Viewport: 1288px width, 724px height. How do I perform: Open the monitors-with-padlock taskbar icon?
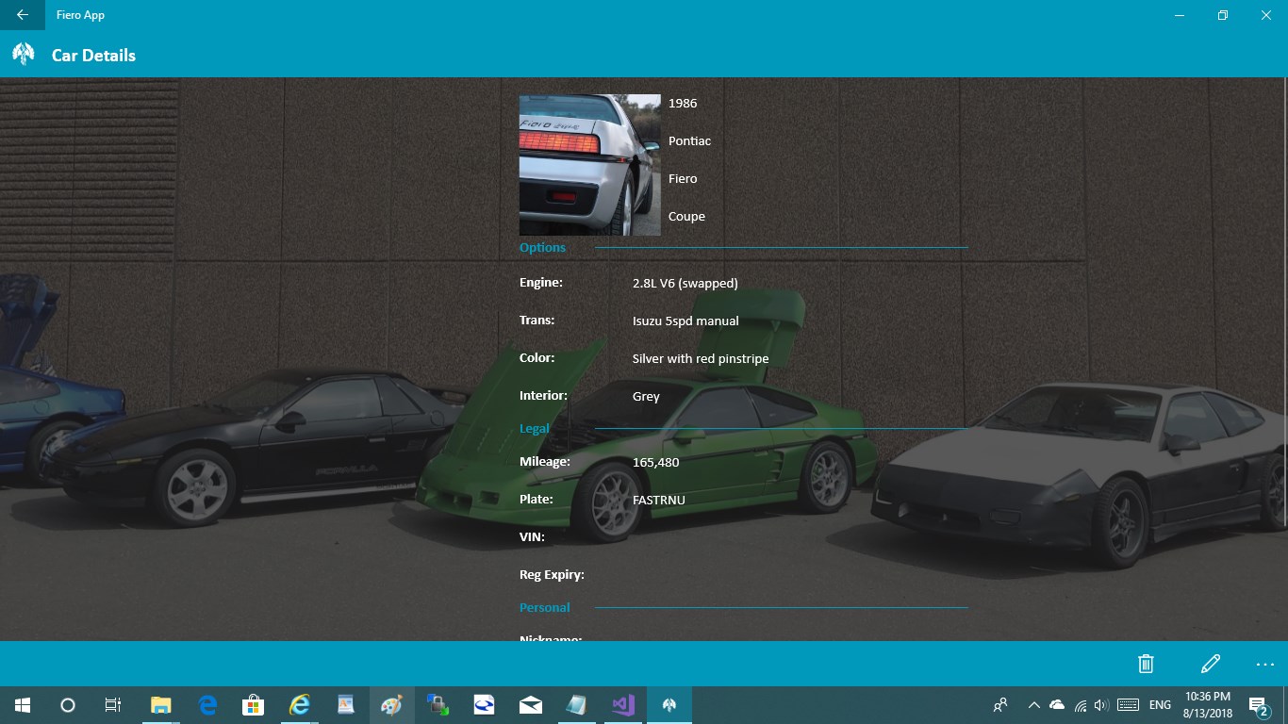click(x=438, y=705)
